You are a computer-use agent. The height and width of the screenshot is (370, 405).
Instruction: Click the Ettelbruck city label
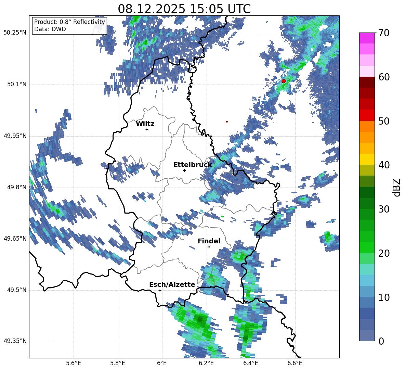(193, 165)
